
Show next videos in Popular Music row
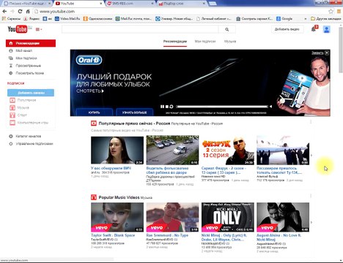[x=311, y=222]
